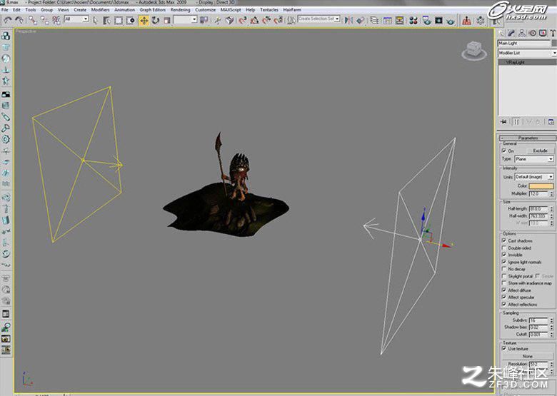557x396 pixels.
Task: Toggle the Use texture checkbox
Action: (503, 348)
